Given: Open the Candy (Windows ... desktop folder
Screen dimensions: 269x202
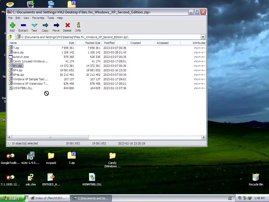Looking at the screenshot, I should tap(112, 156).
